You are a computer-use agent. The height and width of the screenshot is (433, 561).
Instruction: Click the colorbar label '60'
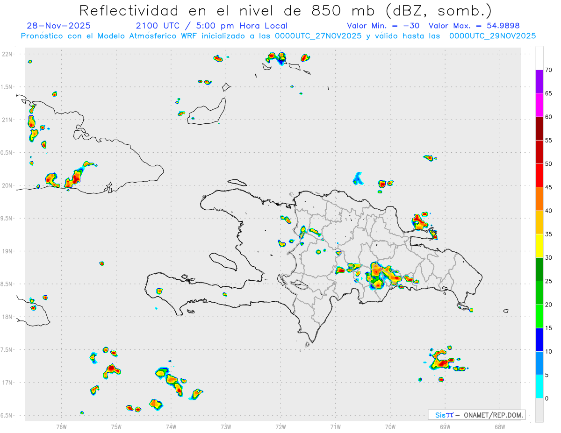tap(549, 117)
